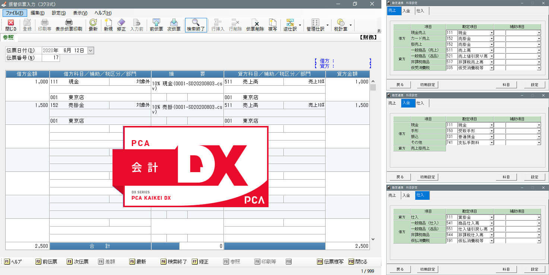This screenshot has height=275, width=549.
Task: Expand the 税計算 dropdown arrow
Action: pyautogui.click(x=350, y=25)
